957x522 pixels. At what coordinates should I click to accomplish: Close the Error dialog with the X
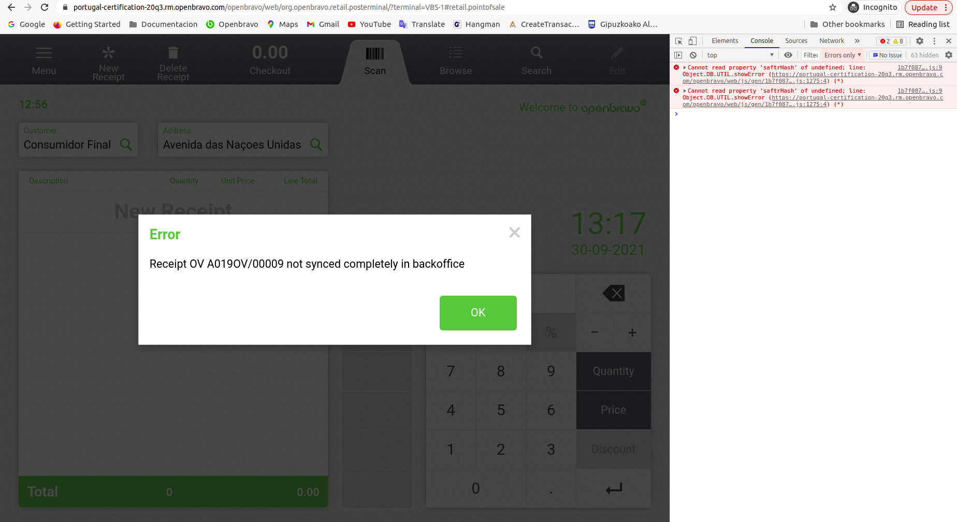pos(514,233)
